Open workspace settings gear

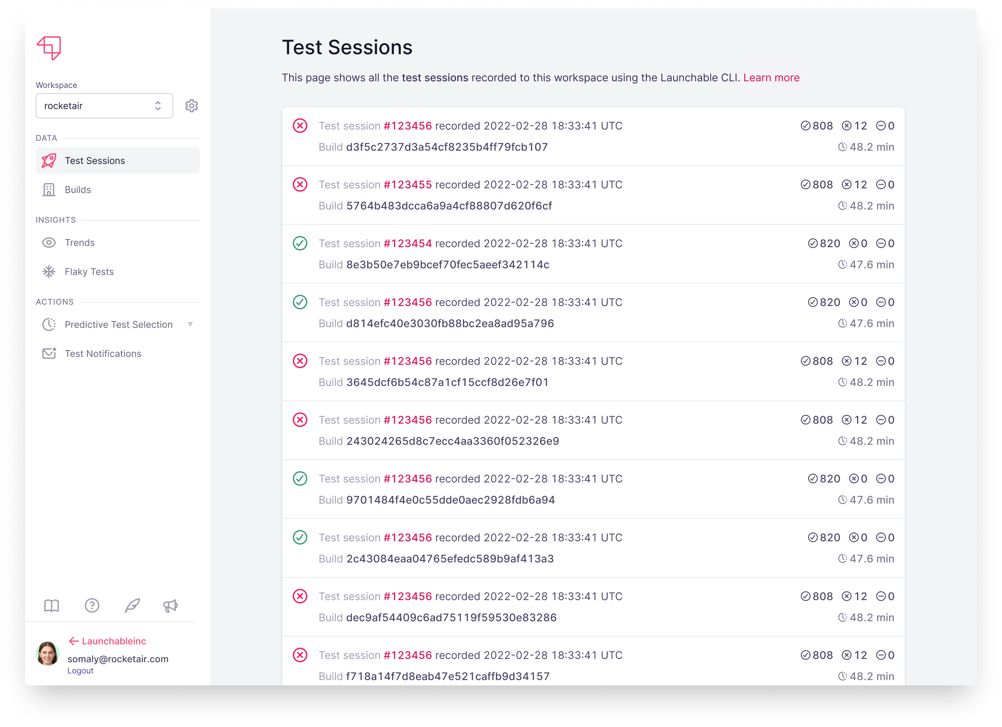(192, 105)
